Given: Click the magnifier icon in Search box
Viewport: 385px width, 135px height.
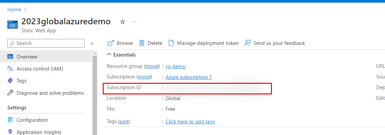Looking at the screenshot, I should pos(12,43).
